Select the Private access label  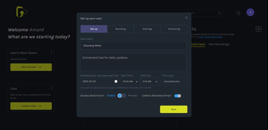[x=132, y=96]
